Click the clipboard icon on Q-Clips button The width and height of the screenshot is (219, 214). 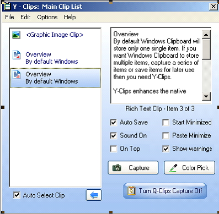point(131,191)
